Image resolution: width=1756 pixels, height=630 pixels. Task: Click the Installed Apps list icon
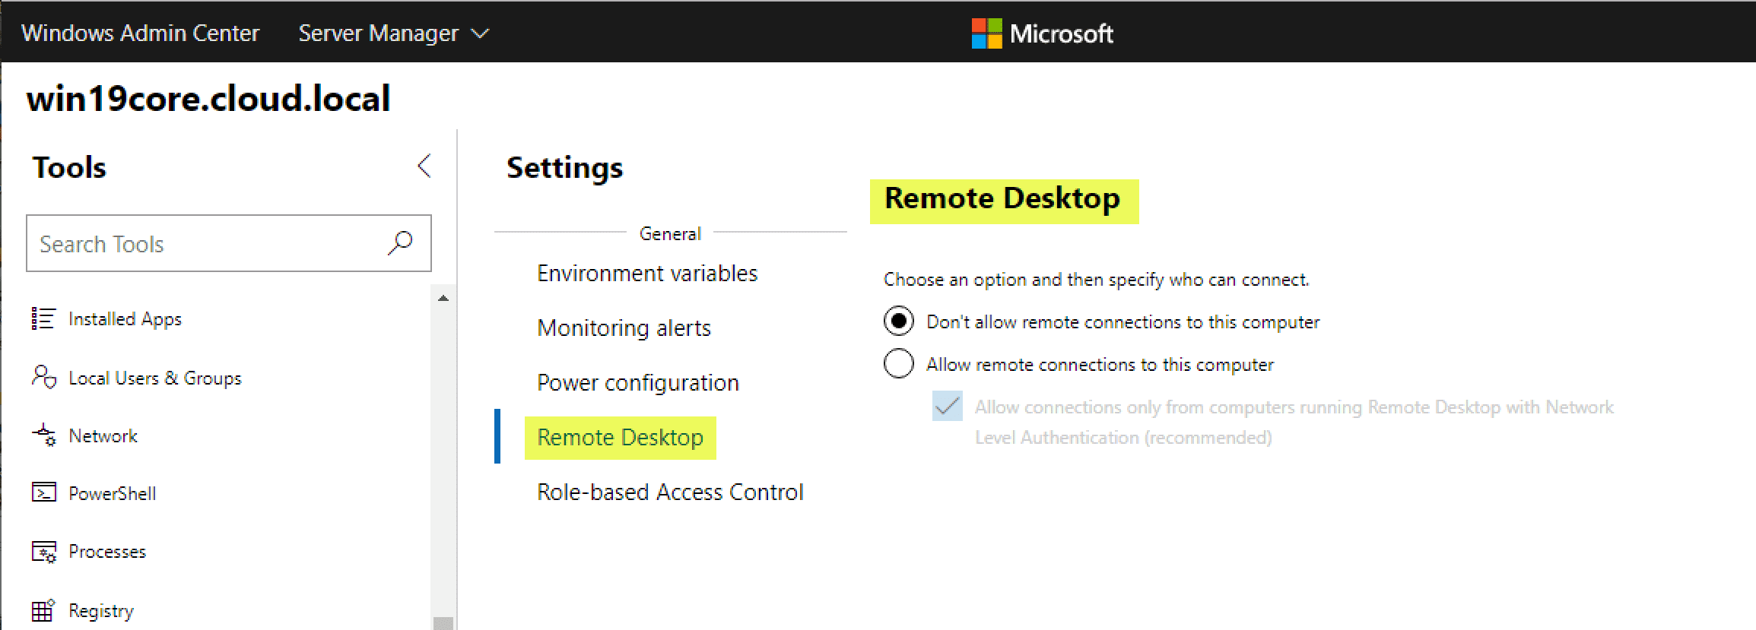[43, 318]
